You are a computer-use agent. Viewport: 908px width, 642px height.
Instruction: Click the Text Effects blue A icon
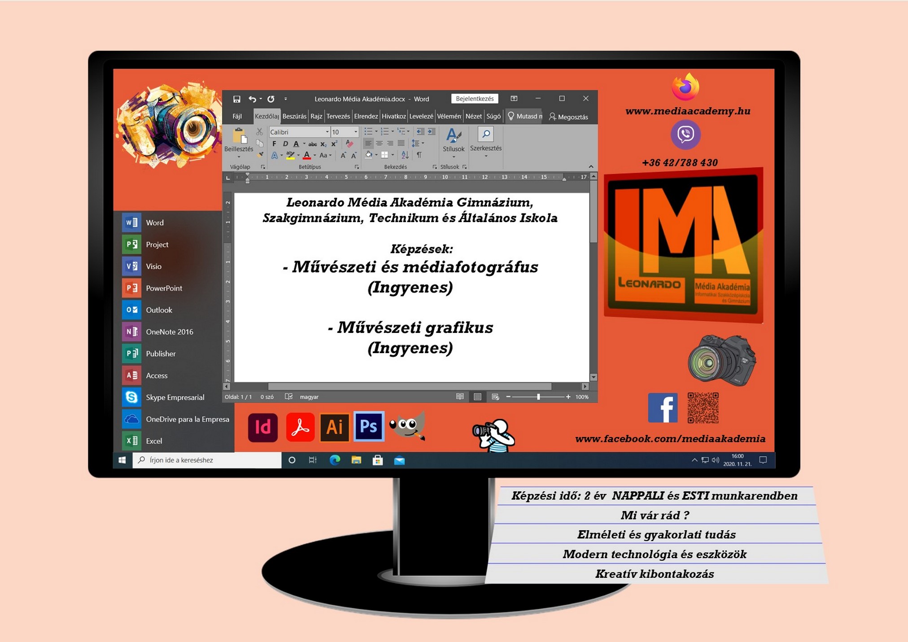tap(275, 155)
